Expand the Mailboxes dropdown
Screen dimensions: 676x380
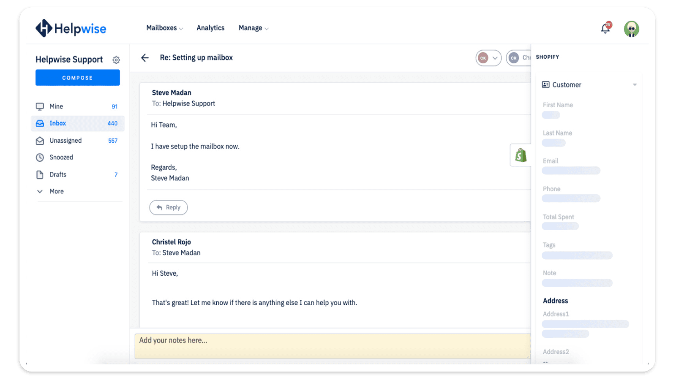(181, 28)
